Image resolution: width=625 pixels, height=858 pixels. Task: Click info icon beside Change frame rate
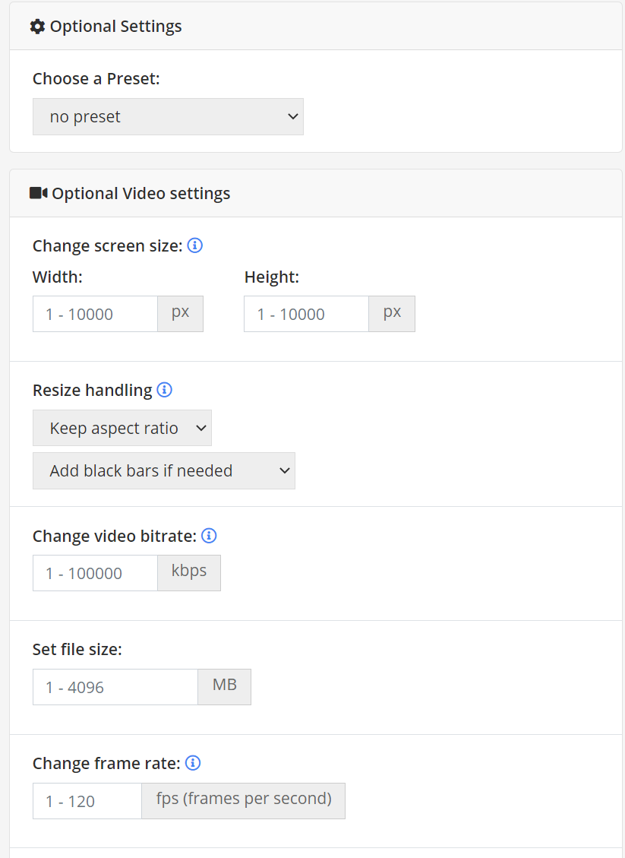coord(193,763)
